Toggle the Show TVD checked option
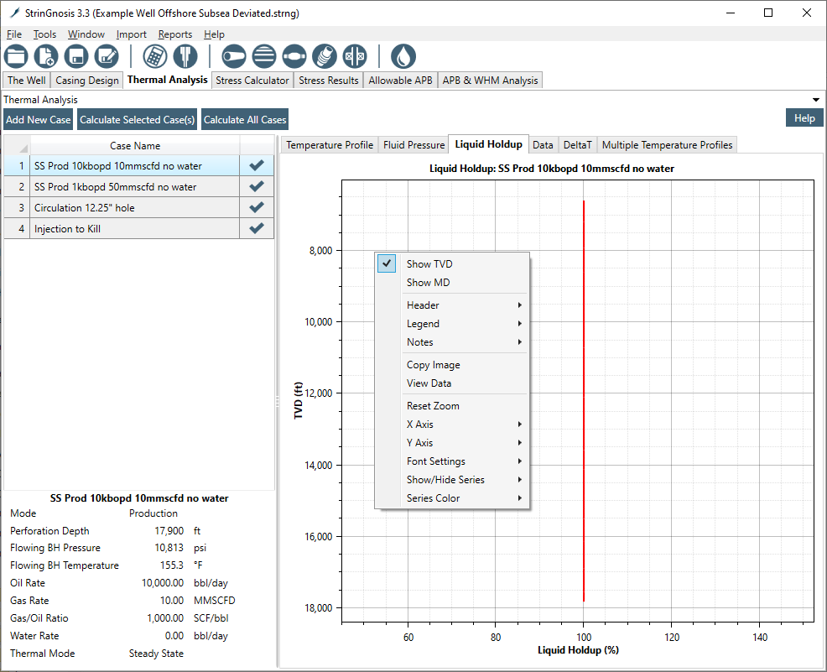The image size is (827, 672). point(429,264)
